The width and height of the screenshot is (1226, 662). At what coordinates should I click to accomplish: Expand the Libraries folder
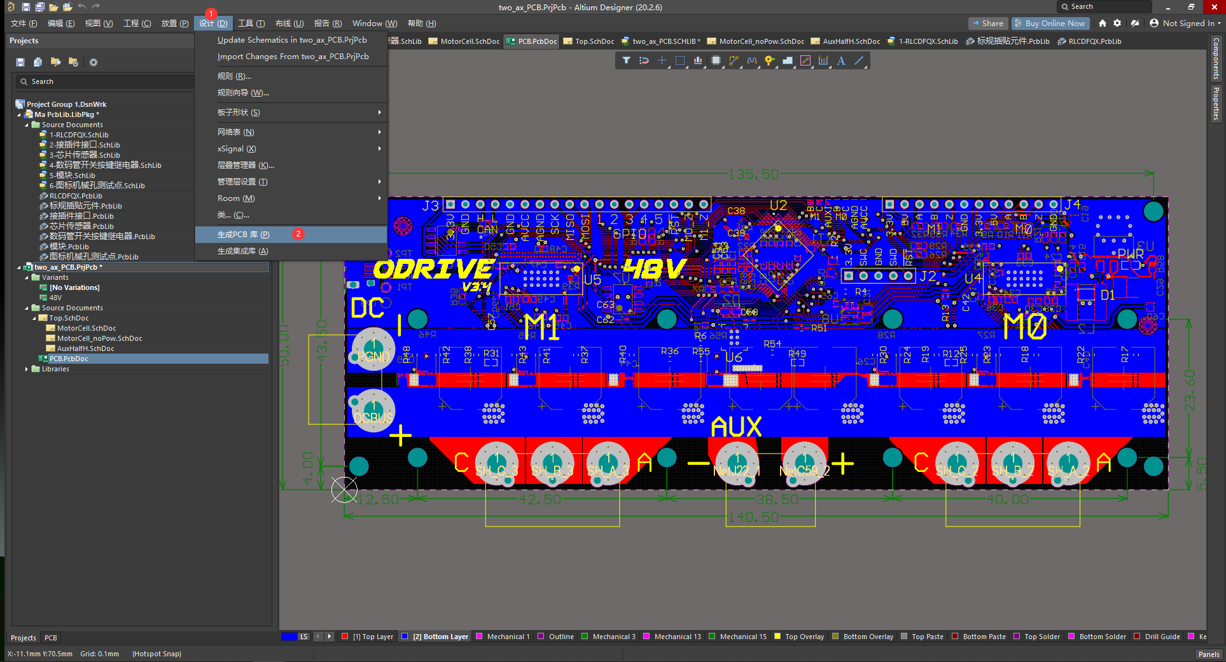[x=27, y=369]
